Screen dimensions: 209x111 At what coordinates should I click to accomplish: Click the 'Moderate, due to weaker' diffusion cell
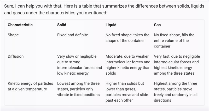(x=128, y=65)
